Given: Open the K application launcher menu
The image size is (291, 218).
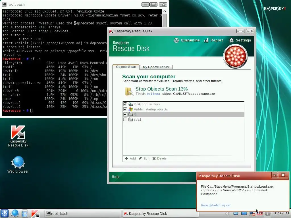Looking at the screenshot, I should coord(5,213).
